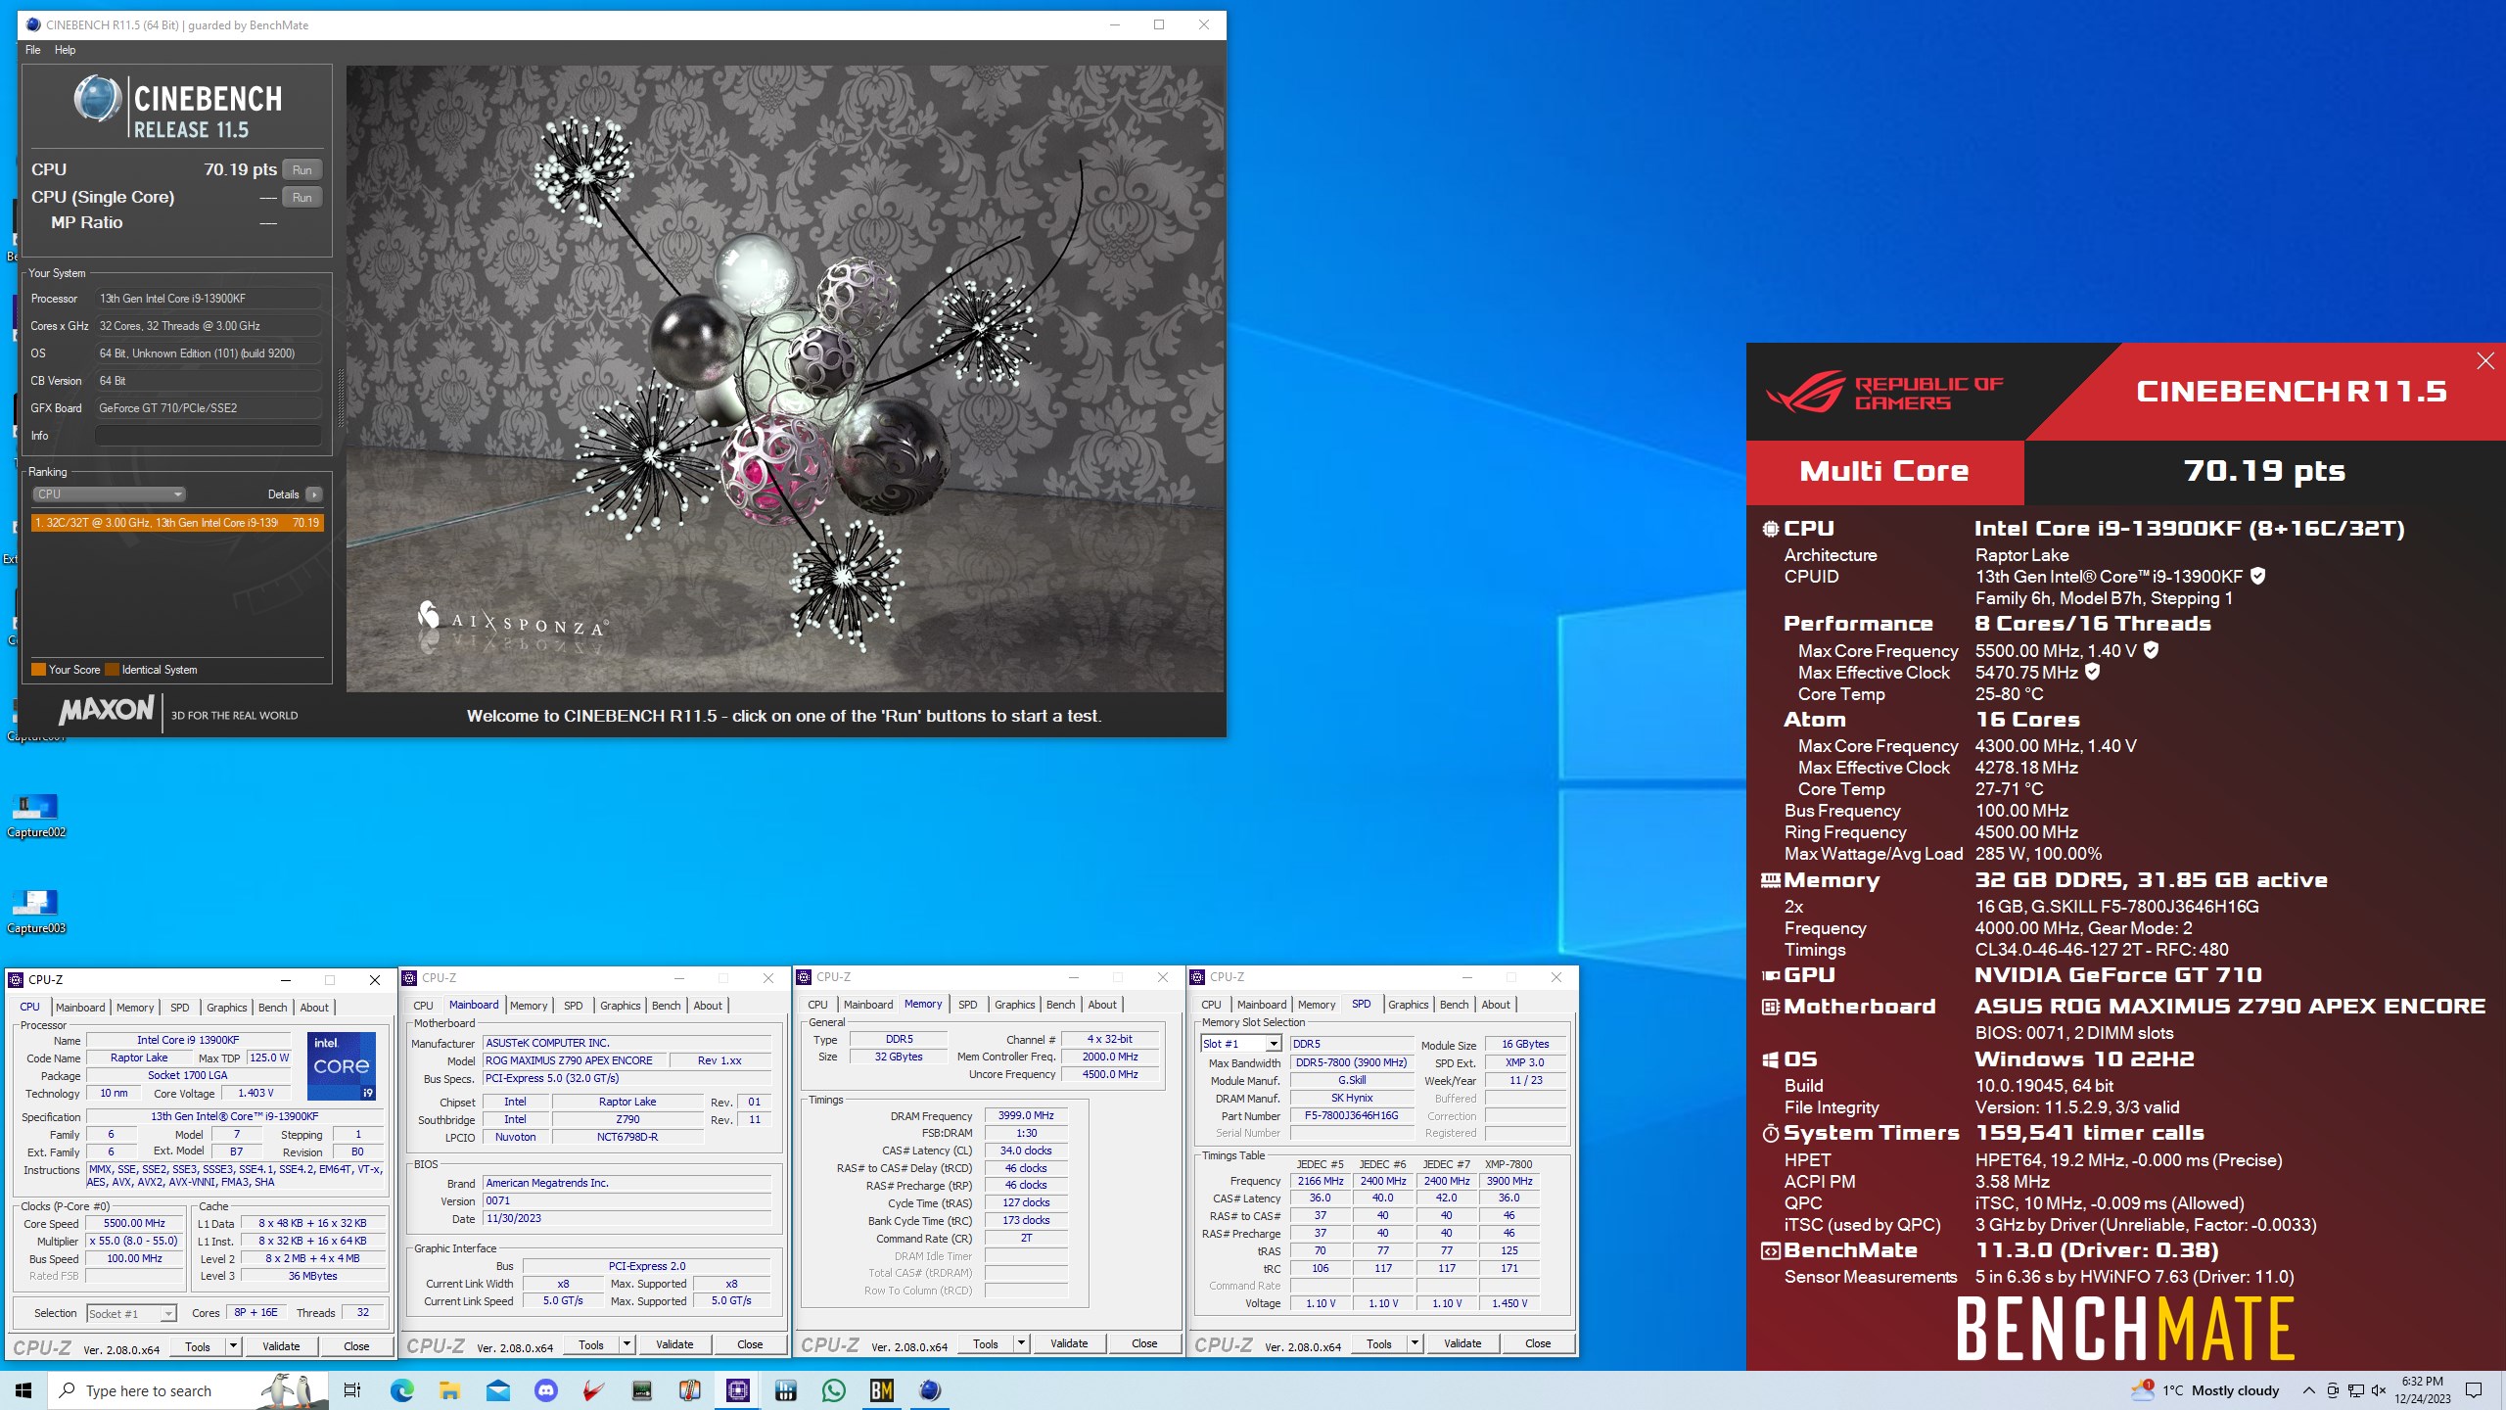This screenshot has height=1410, width=2506.
Task: Run the CPU (Single Core) benchmark
Action: click(x=302, y=198)
